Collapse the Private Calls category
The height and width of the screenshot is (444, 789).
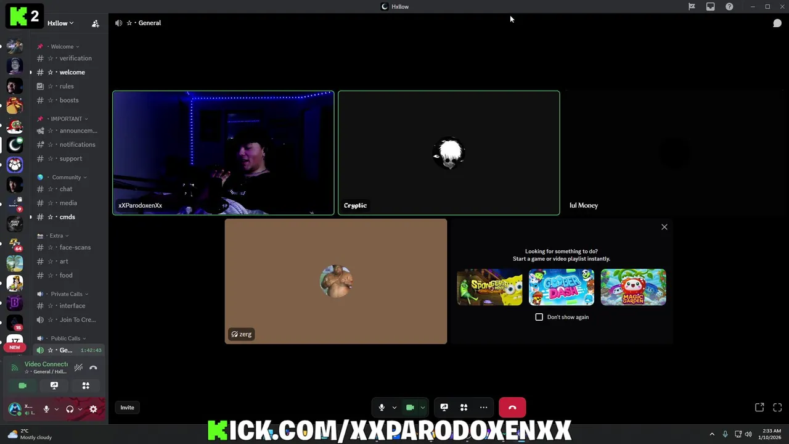[66, 294]
